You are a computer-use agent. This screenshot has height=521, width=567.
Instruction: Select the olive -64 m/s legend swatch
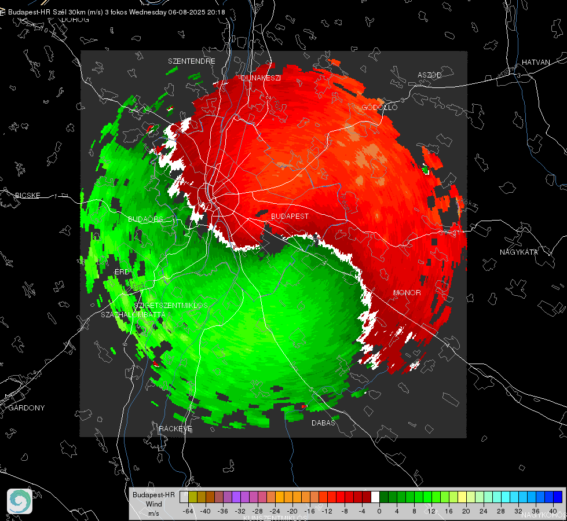click(193, 497)
